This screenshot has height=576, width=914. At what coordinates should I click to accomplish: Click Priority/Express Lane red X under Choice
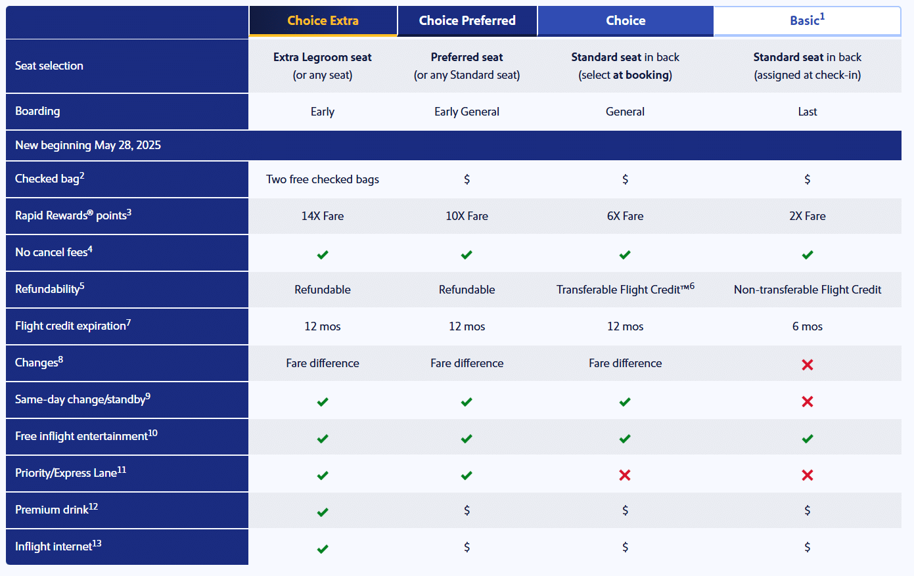click(x=625, y=475)
